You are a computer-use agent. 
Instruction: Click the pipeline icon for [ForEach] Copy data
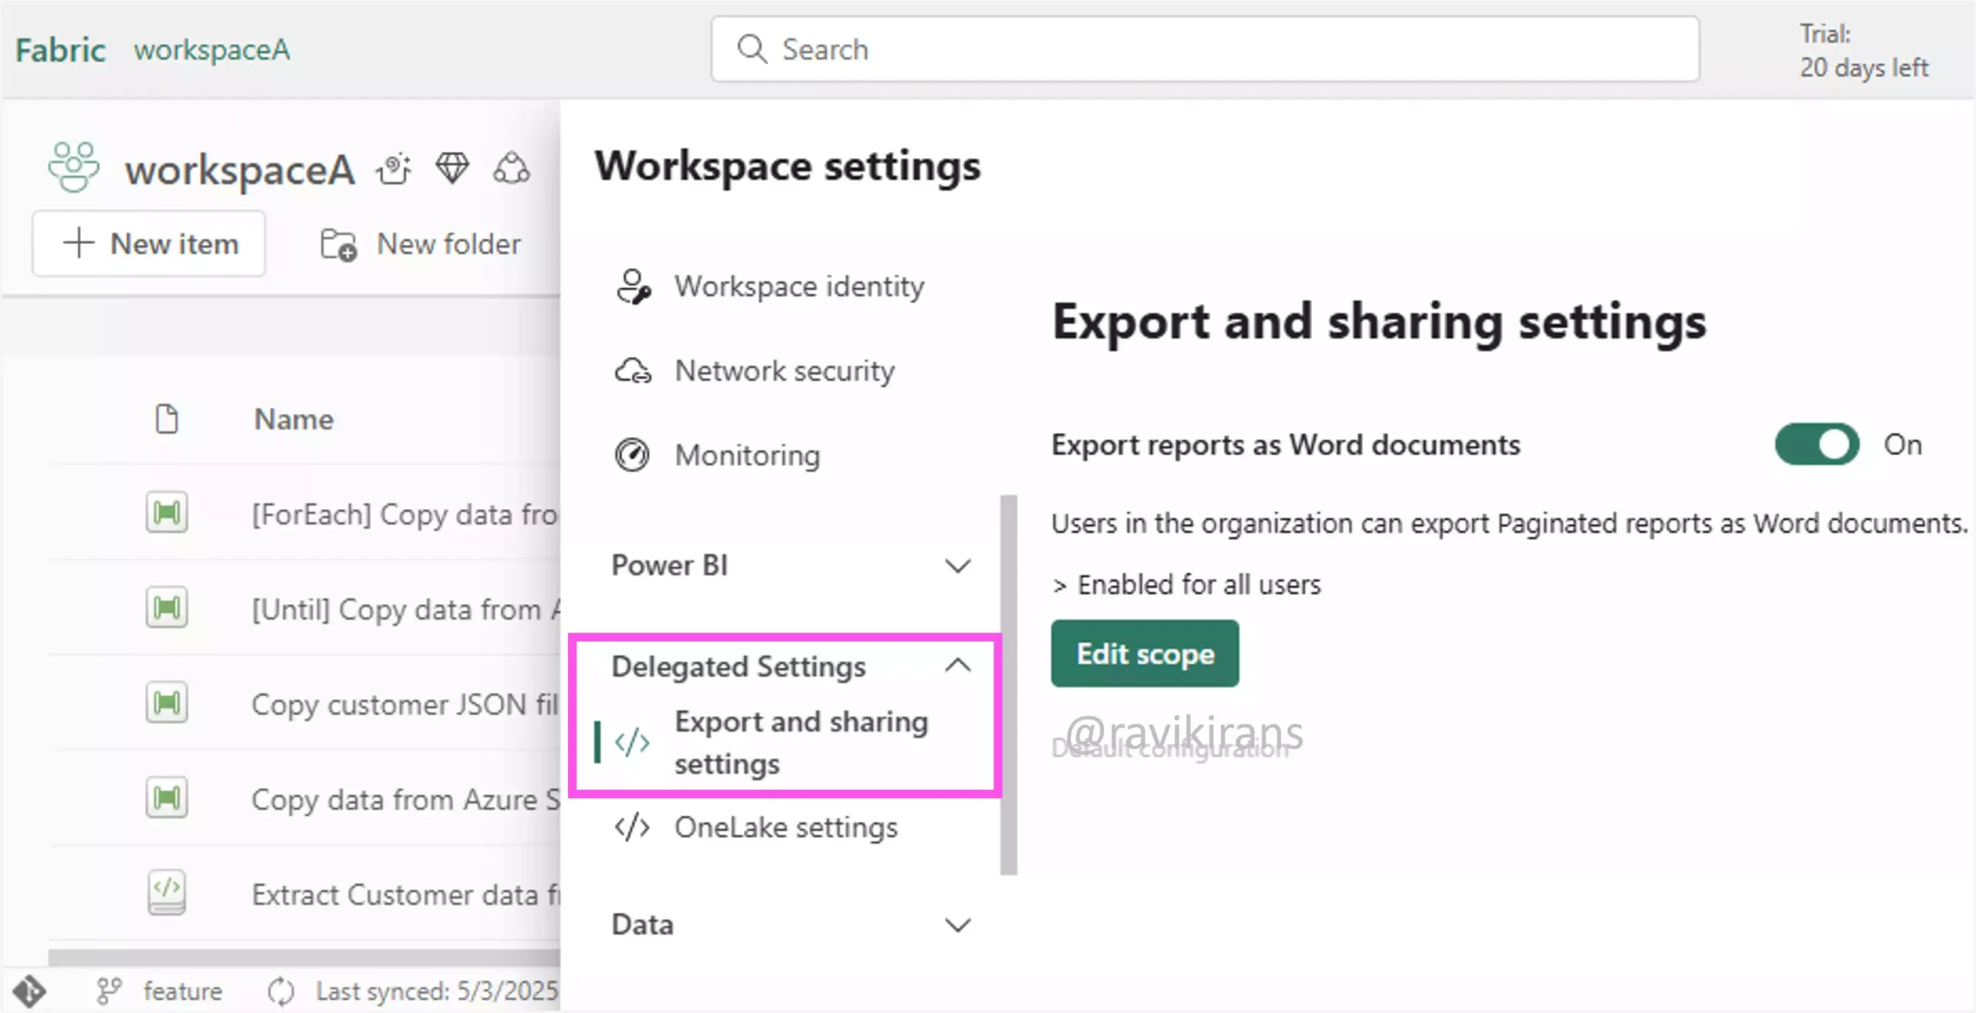tap(167, 513)
